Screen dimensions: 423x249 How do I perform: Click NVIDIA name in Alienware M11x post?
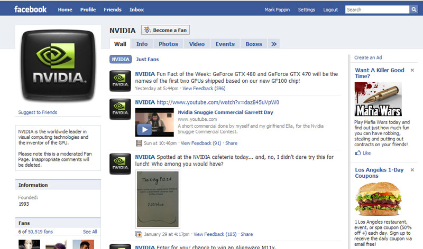coord(145,247)
